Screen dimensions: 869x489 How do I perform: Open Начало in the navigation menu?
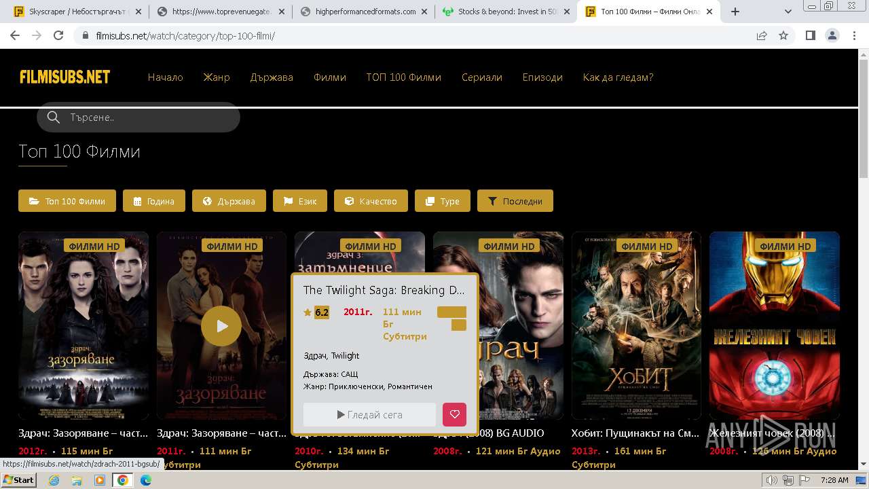click(166, 77)
